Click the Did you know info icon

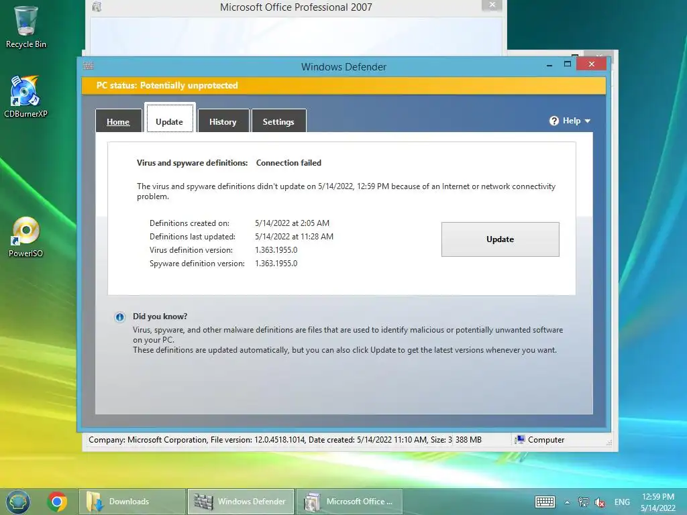tap(119, 317)
